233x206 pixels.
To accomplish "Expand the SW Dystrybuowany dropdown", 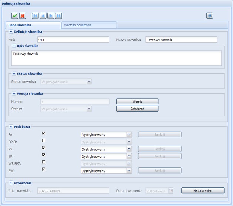I will point(129,171).
